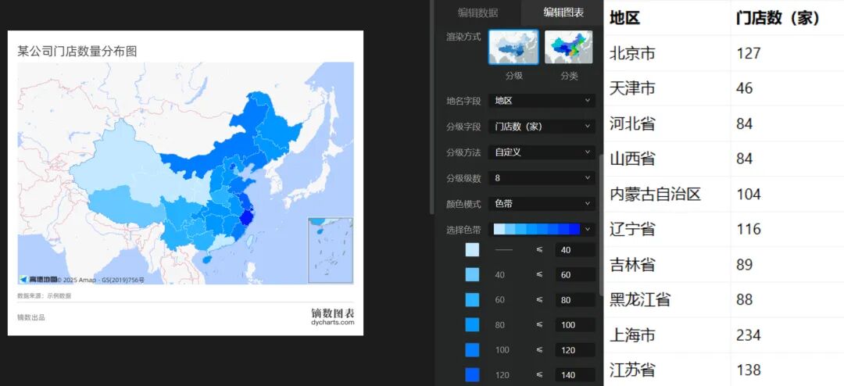Image resolution: width=844 pixels, height=386 pixels.
Task: Open the 分级字段 dropdown showing 门店数（家）
Action: 542,127
